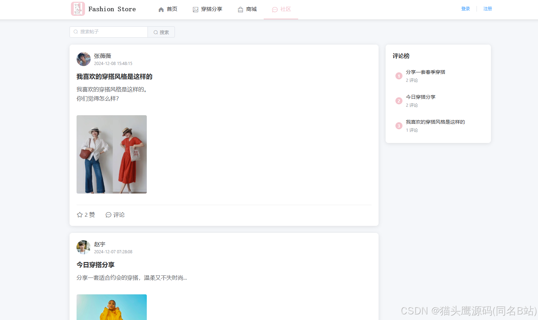The height and width of the screenshot is (320, 538).
Task: Click the timestamp 2024-12-07 07:28:08
Action: point(113,252)
